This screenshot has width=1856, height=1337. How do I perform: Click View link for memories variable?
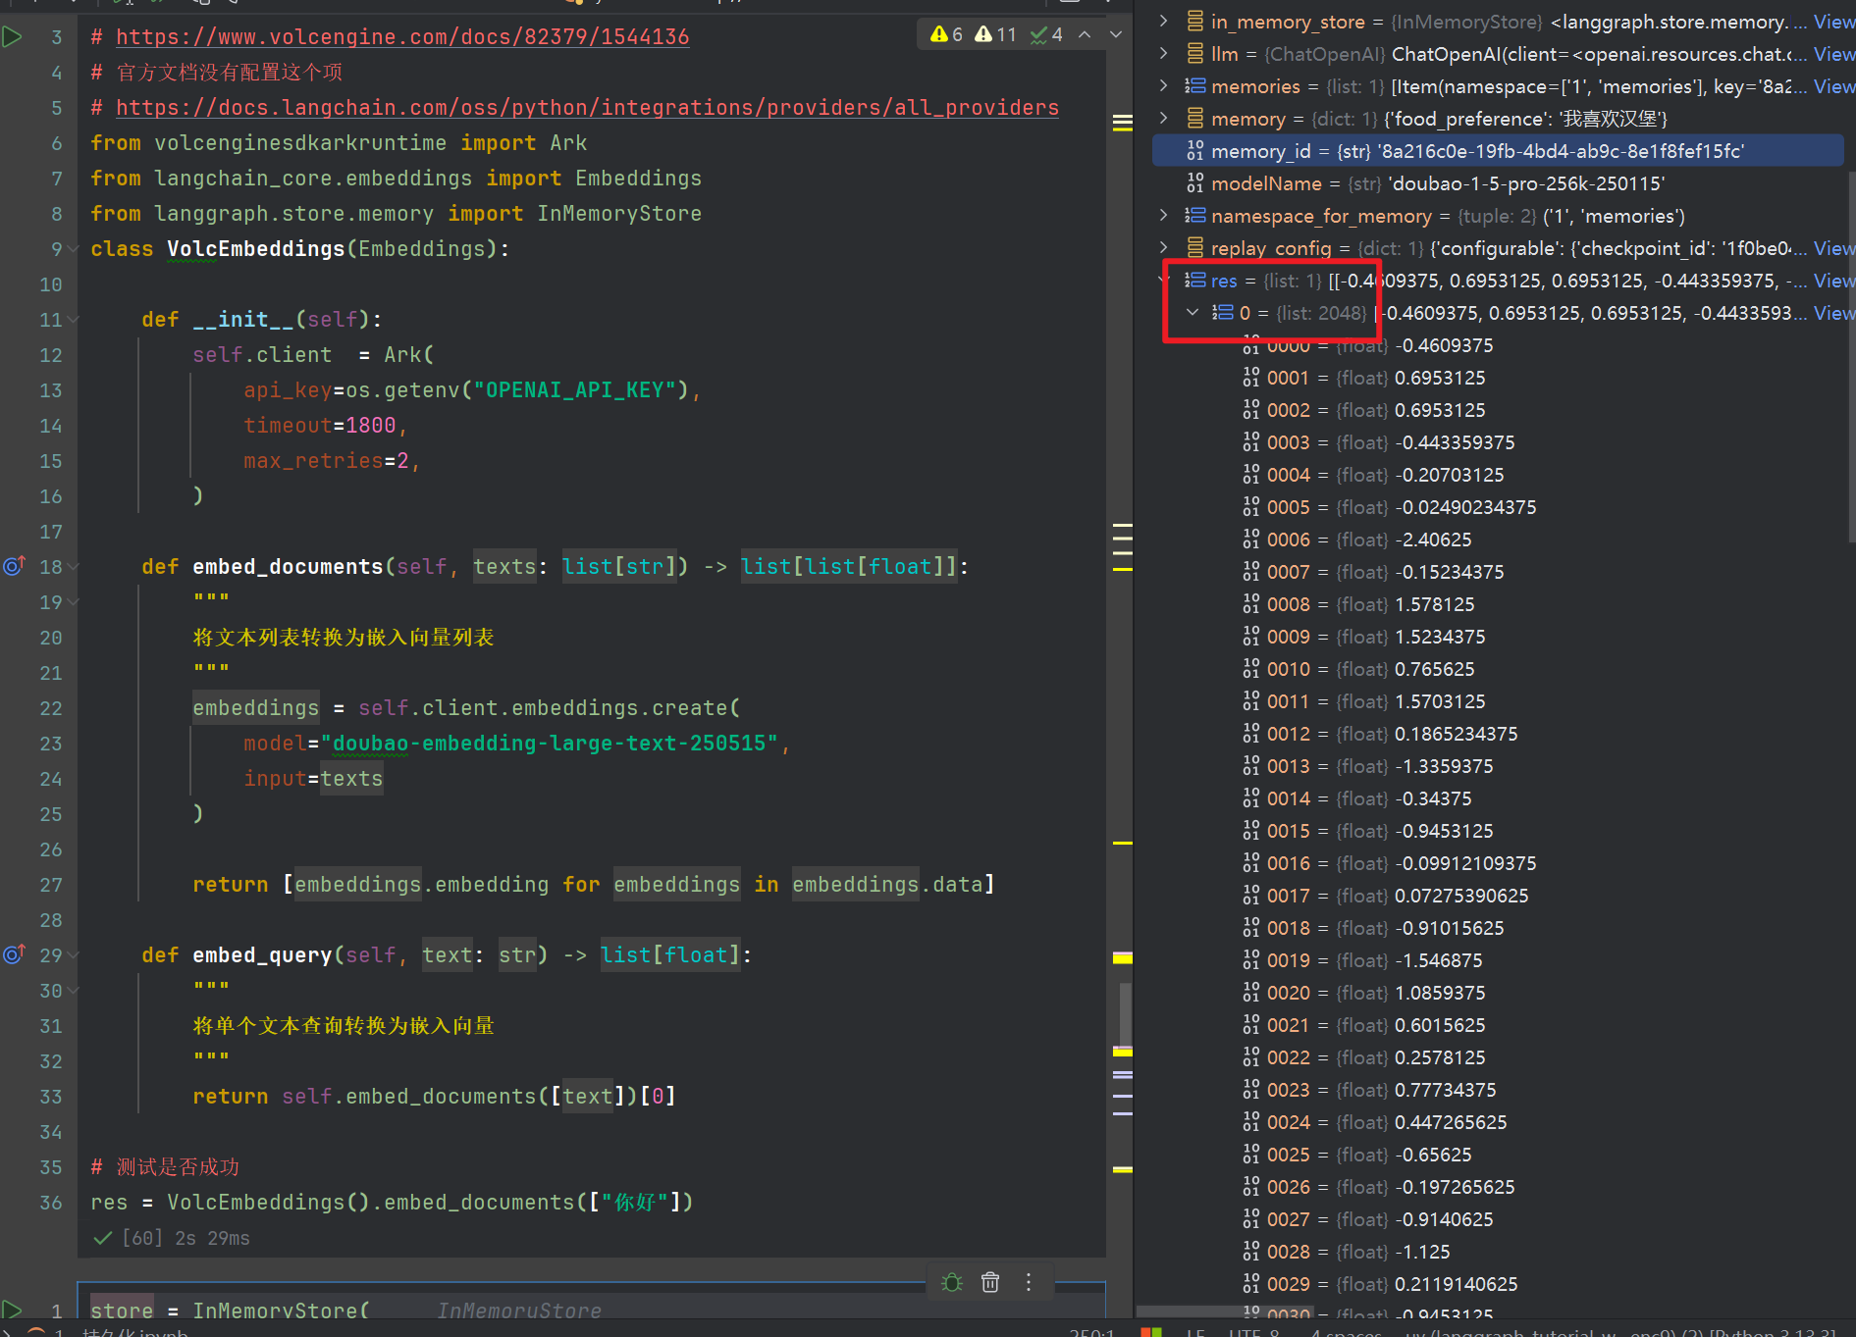(1833, 85)
